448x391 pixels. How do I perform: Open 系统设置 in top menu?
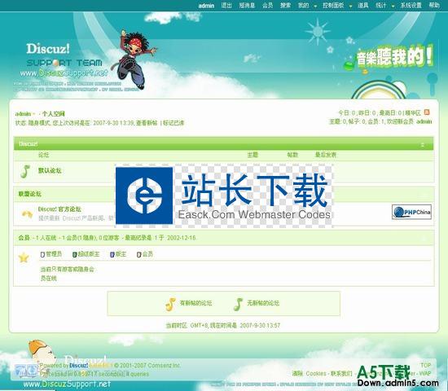pos(411,5)
